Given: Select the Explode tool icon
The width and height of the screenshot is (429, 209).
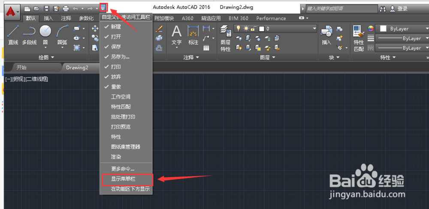Looking at the screenshot, I should click(159, 38).
